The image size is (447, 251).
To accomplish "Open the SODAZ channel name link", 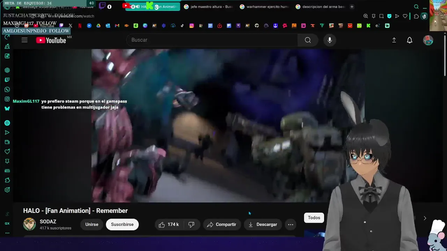I will [48, 222].
